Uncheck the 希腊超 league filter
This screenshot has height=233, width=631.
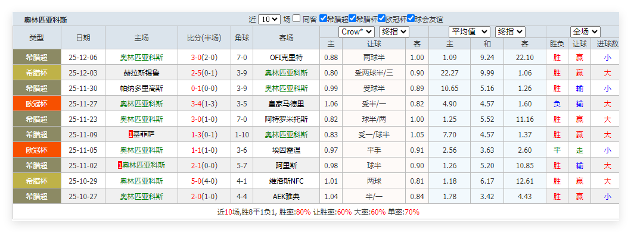pos(323,18)
